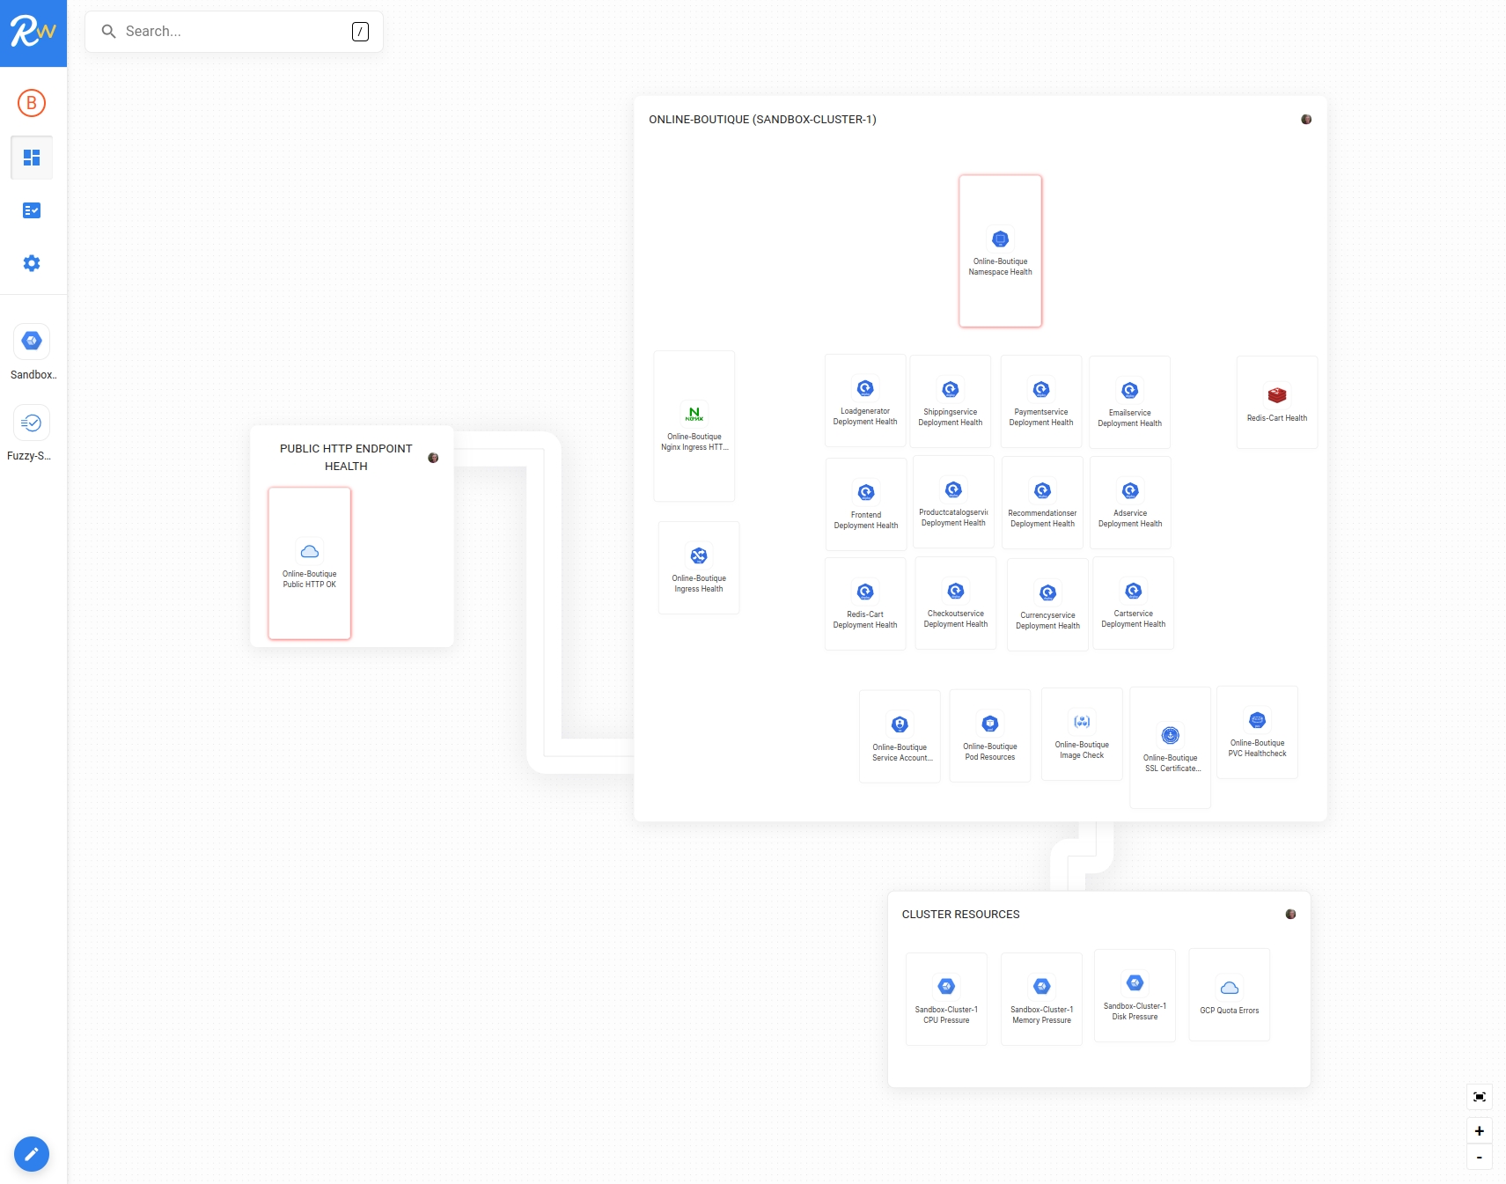
Task: Zoom out using the minus button
Action: [x=1480, y=1157]
